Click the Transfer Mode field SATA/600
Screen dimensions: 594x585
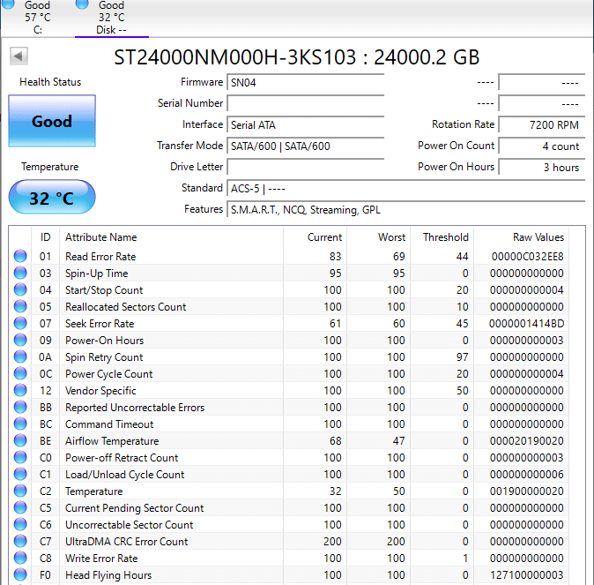tap(305, 146)
